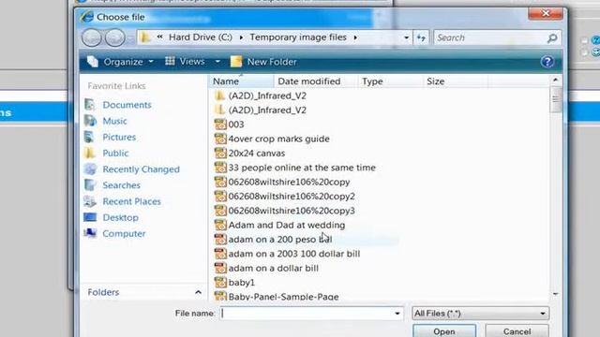Expand the arrow after Temporary image files
This screenshot has height=337, width=600.
(x=355, y=37)
